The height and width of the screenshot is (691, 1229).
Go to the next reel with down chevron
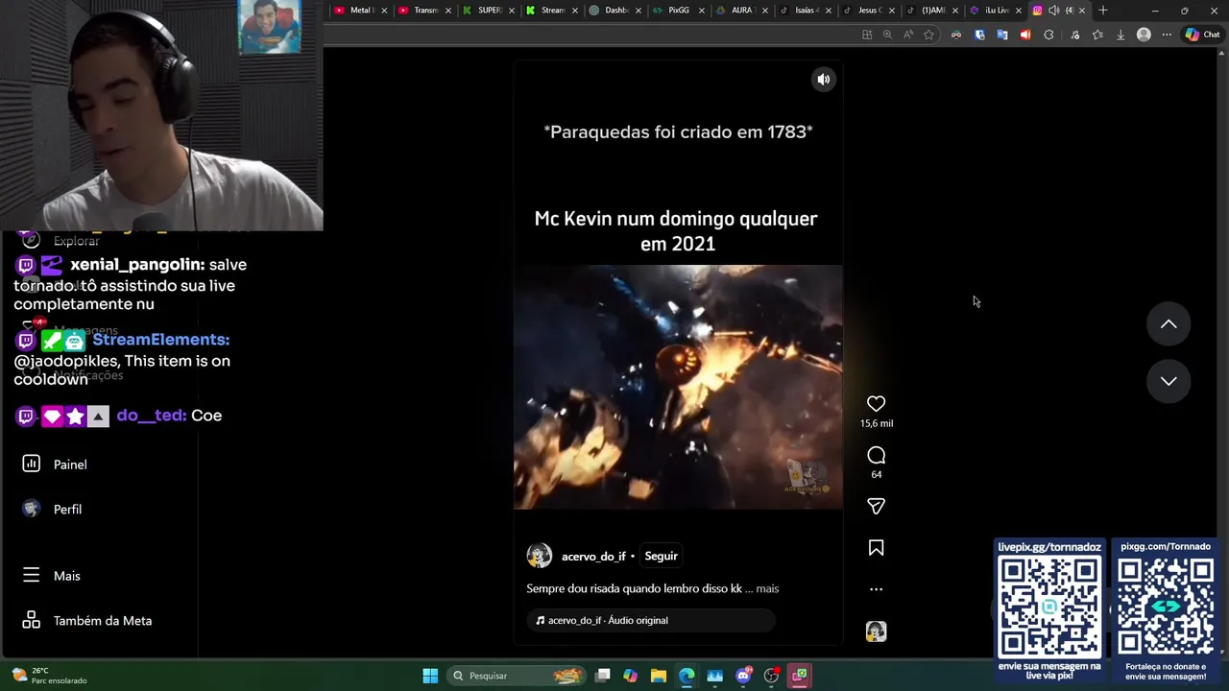(x=1169, y=381)
